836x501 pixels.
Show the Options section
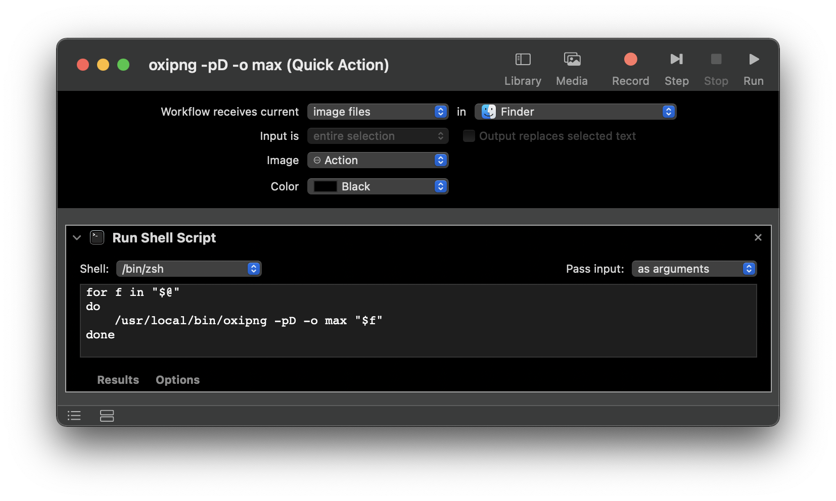pyautogui.click(x=177, y=380)
